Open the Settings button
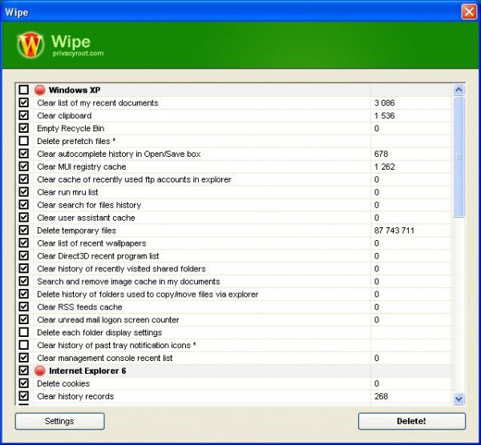 click(60, 421)
